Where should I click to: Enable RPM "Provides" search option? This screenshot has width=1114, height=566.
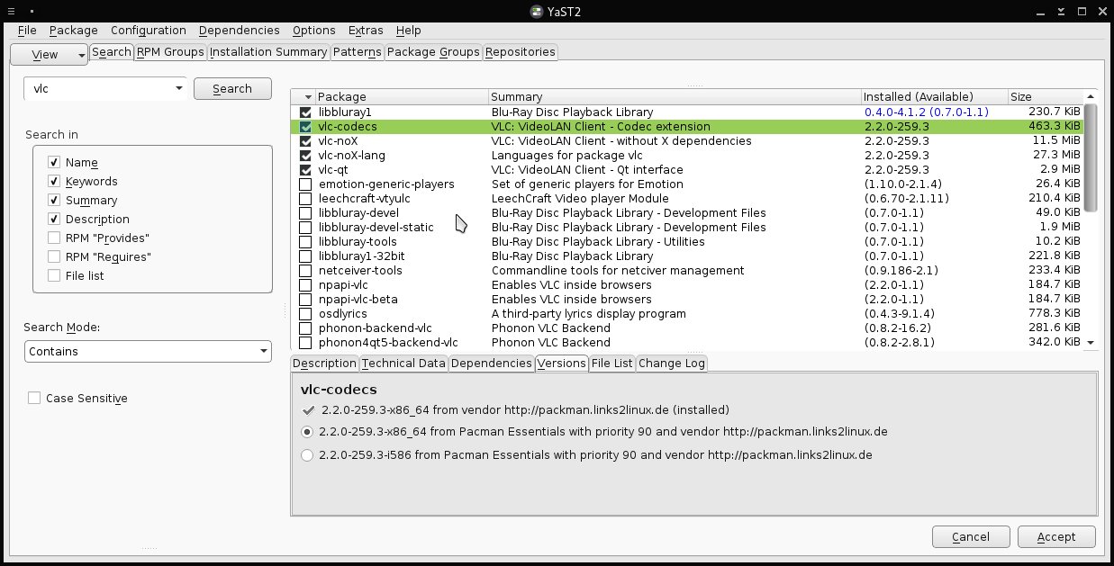pos(54,238)
